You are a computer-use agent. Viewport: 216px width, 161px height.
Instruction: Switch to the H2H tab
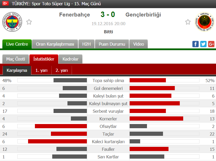tap(86, 44)
